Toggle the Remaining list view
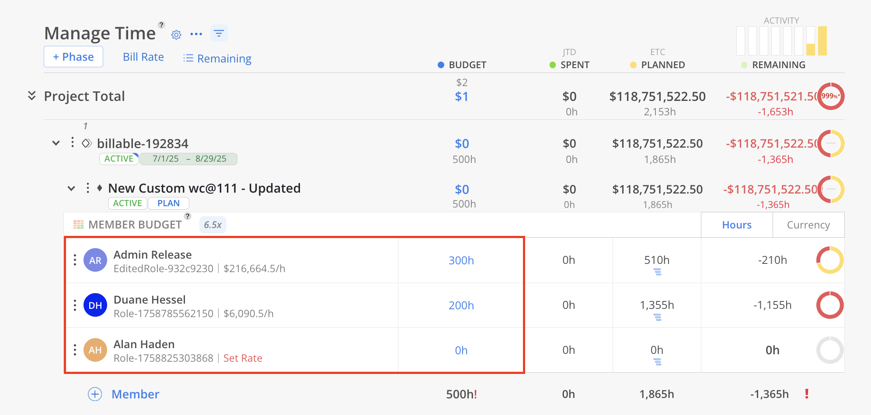 (217, 59)
